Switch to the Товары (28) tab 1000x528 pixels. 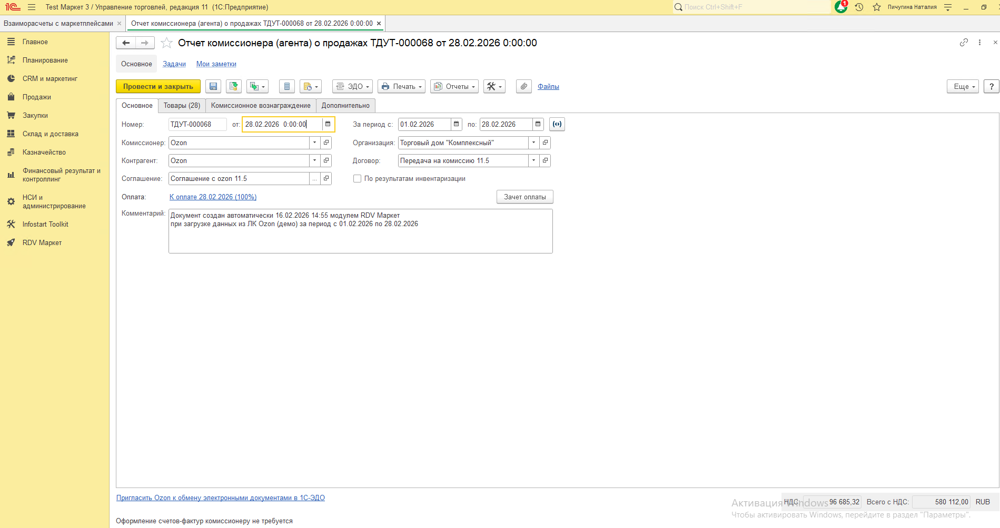[x=182, y=106]
